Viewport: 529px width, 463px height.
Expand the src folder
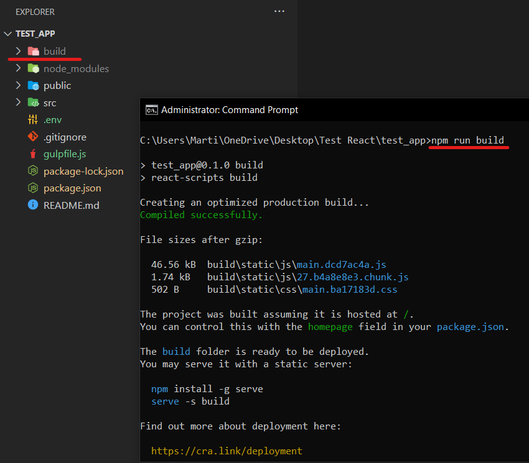(x=17, y=102)
